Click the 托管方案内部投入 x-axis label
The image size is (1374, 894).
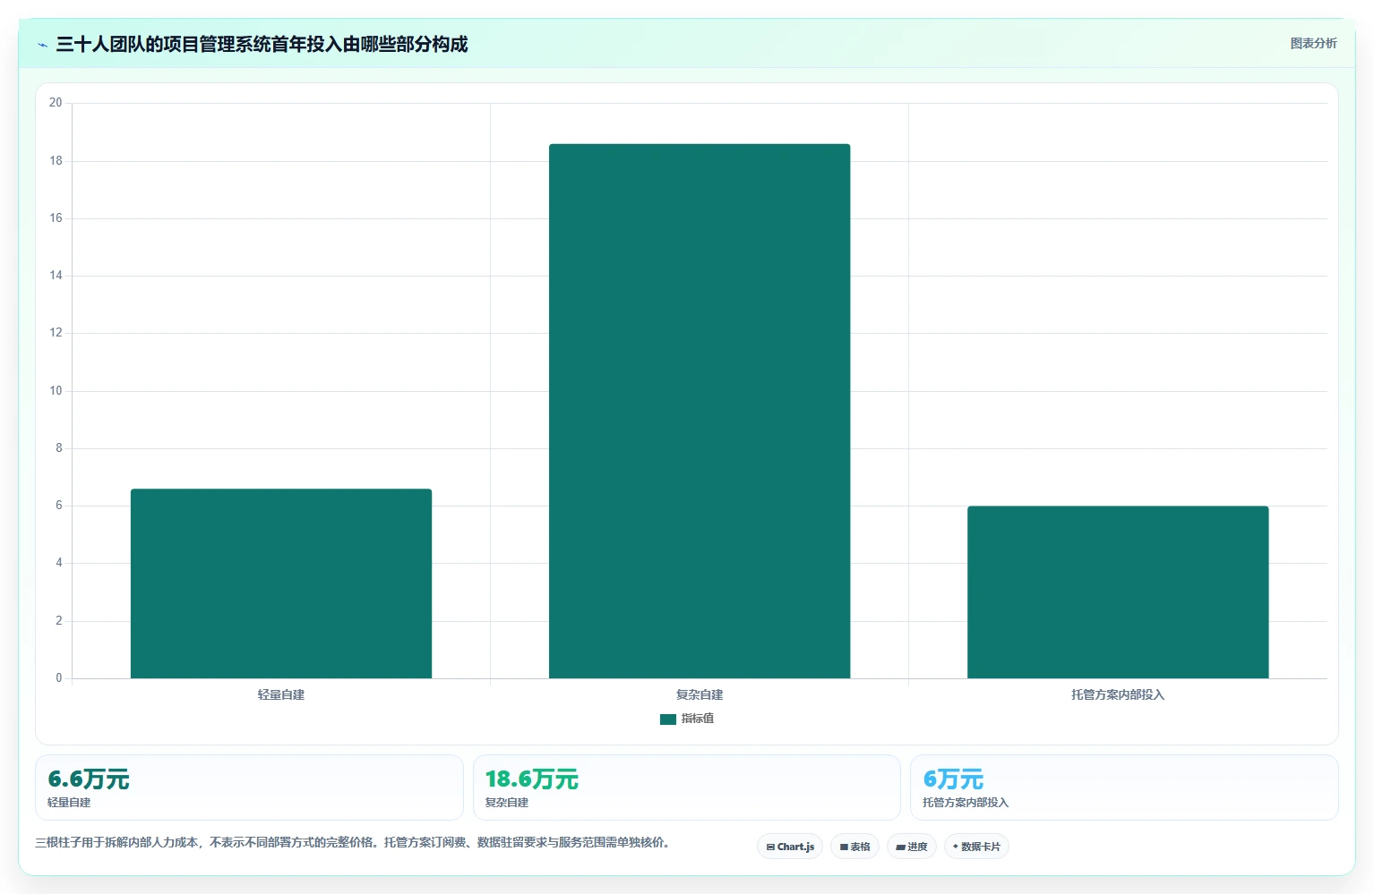[x=1118, y=694]
